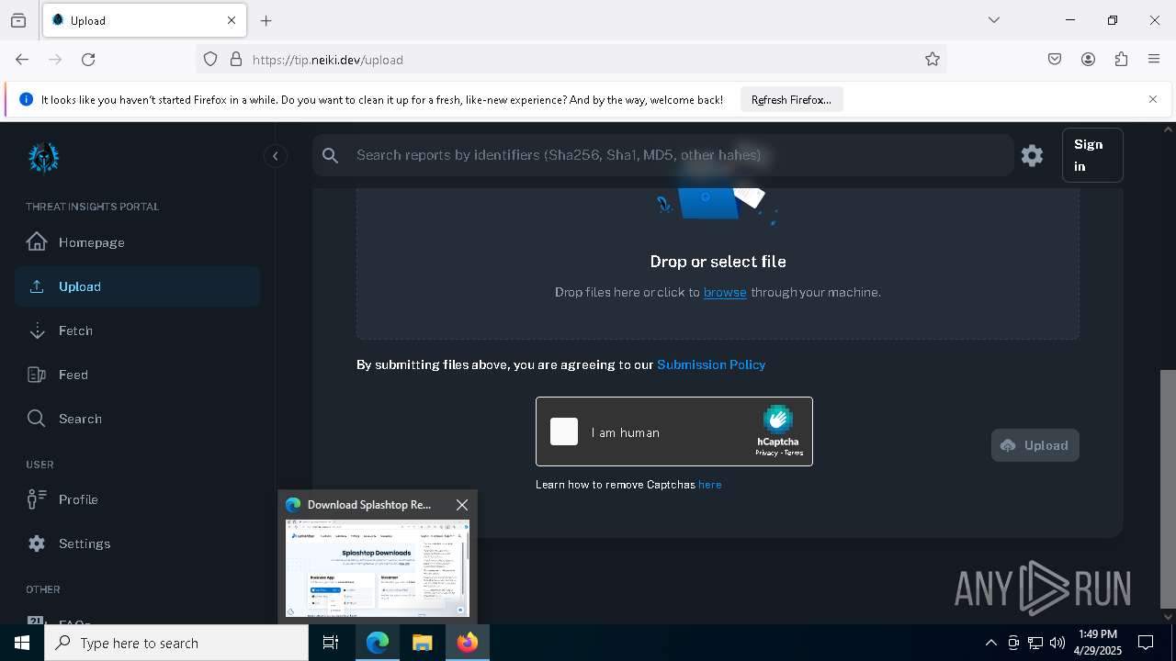The height and width of the screenshot is (661, 1176).
Task: Click Firefox icon on taskbar
Action: (x=468, y=643)
